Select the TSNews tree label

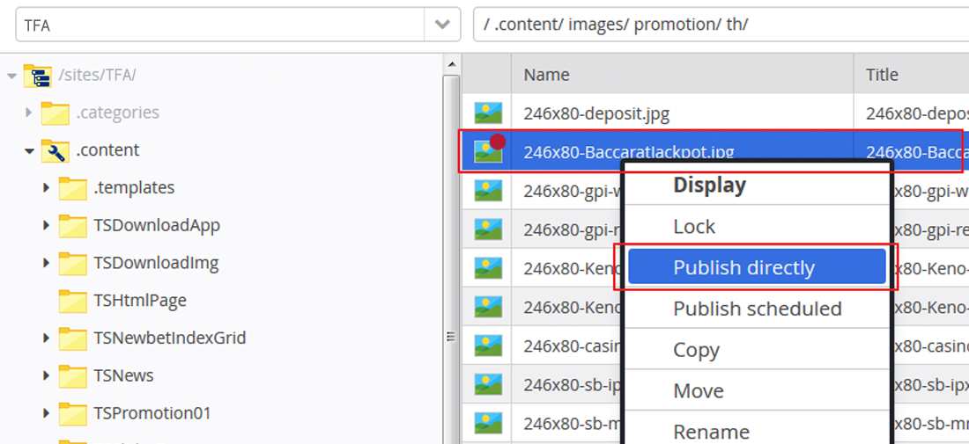(x=123, y=375)
